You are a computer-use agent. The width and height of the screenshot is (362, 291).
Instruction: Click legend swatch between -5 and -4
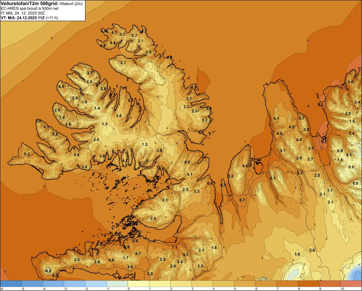pos(32,284)
